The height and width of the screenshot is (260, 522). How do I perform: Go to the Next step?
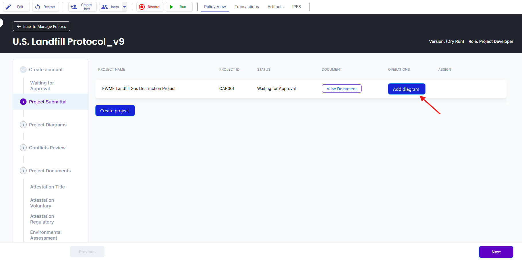[496, 252]
